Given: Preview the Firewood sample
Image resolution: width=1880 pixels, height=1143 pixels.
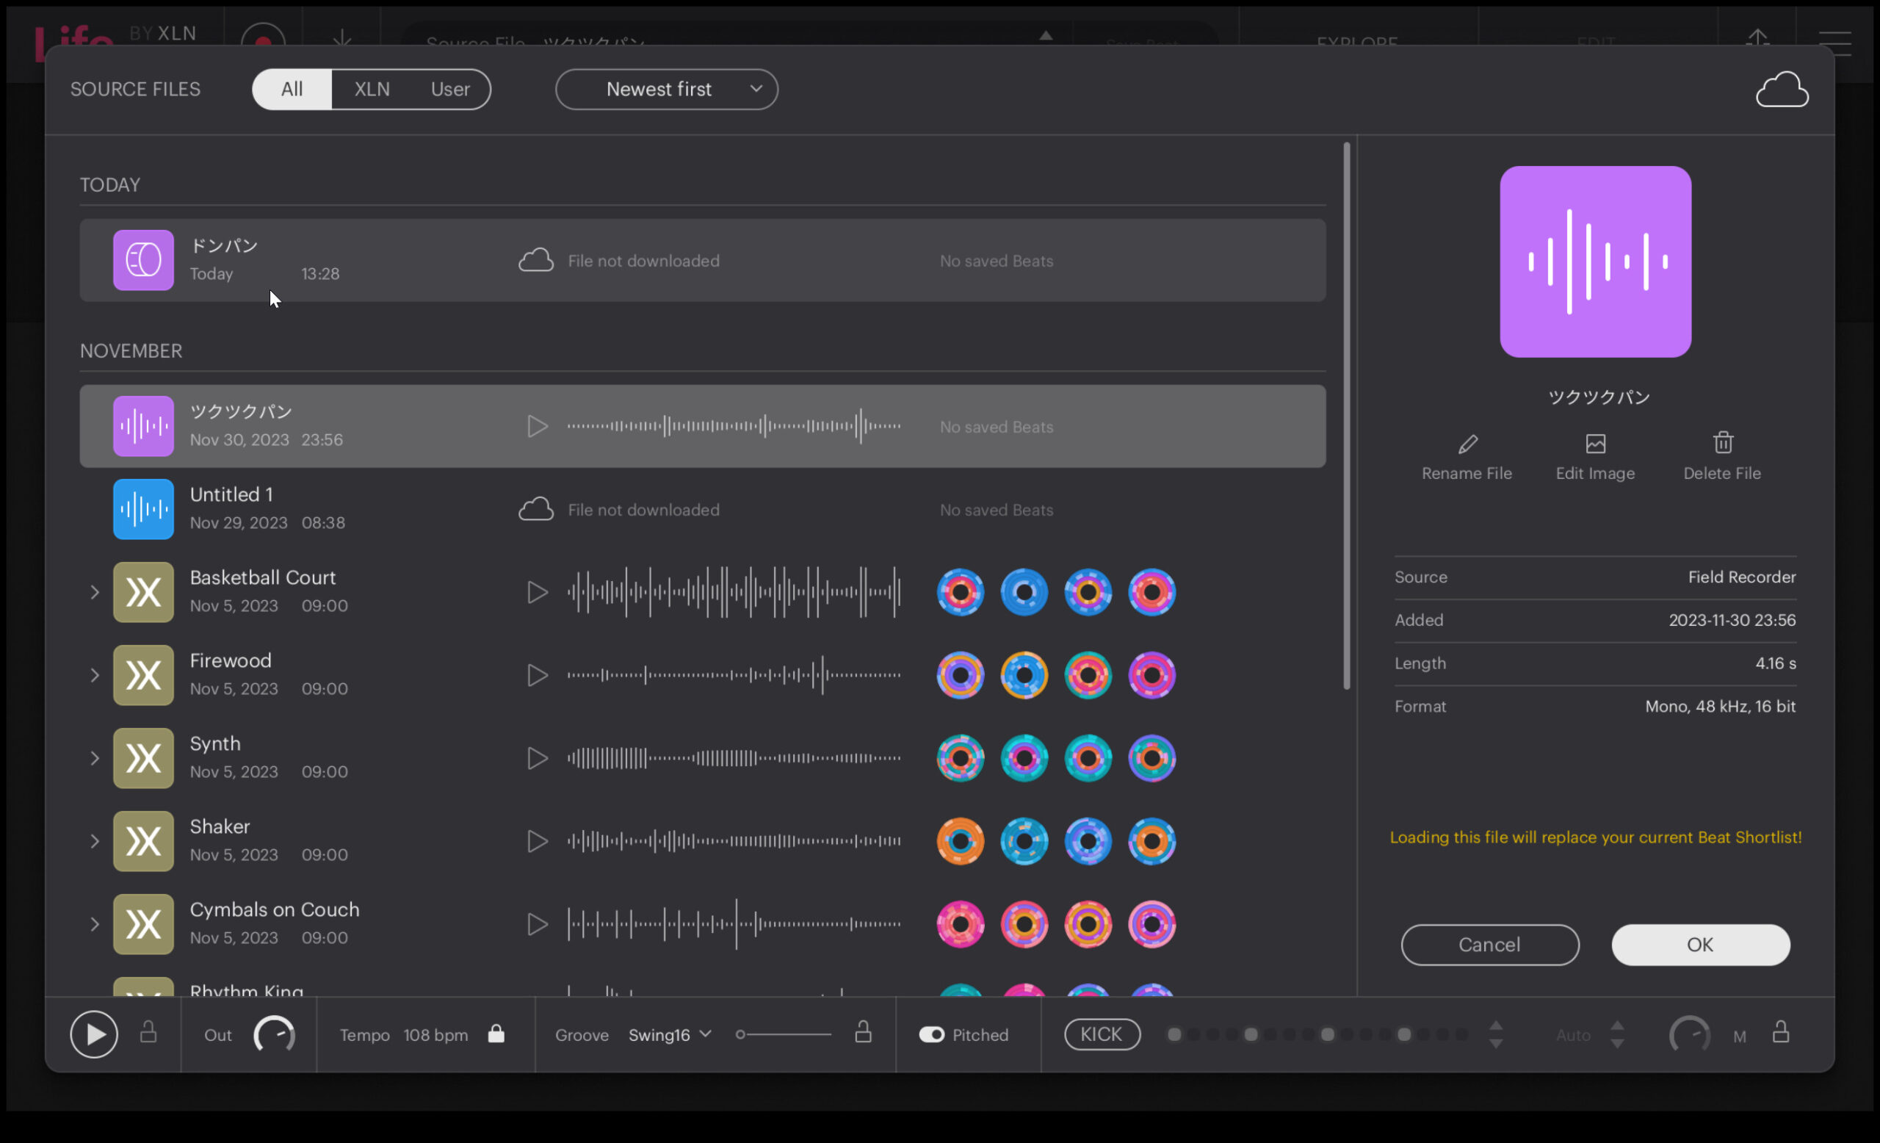Looking at the screenshot, I should 537,675.
